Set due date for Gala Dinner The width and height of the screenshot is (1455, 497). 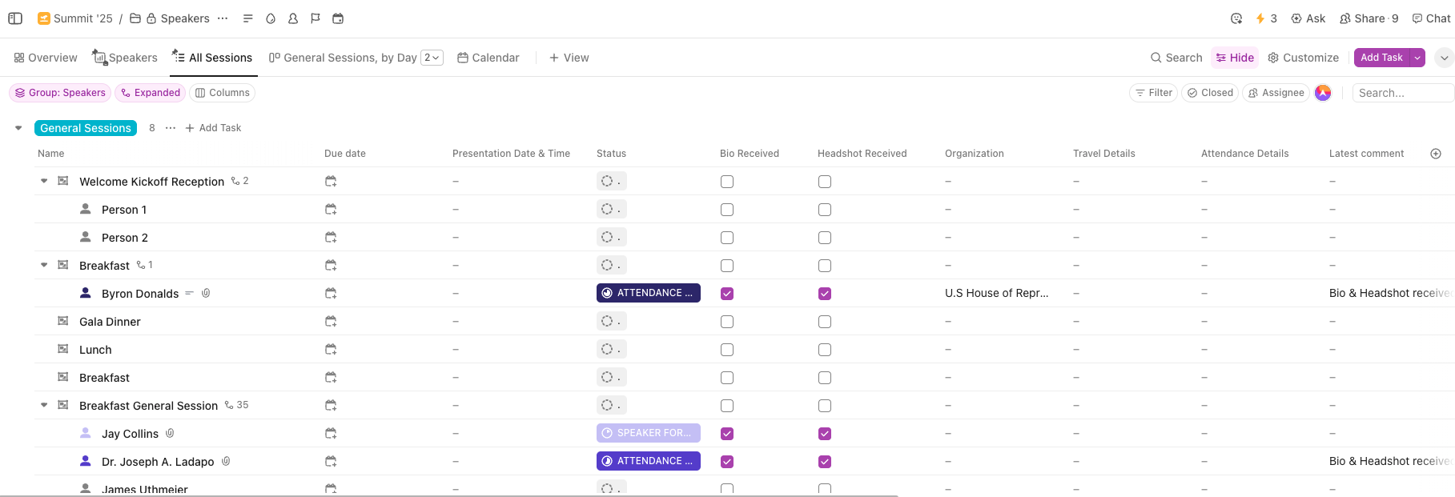[331, 322]
